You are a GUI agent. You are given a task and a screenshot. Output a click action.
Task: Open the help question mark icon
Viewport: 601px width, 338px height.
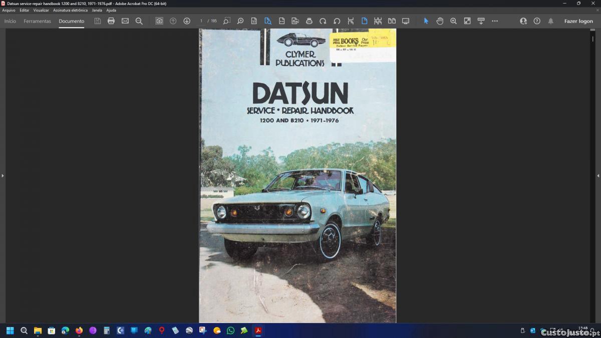coord(537,21)
